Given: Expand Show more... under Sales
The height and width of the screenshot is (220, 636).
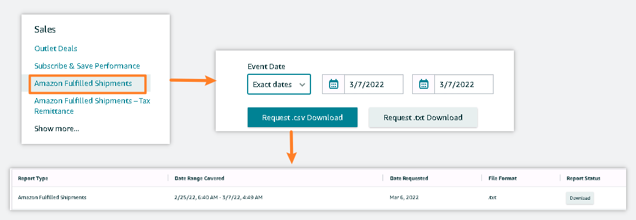Looking at the screenshot, I should pos(57,129).
